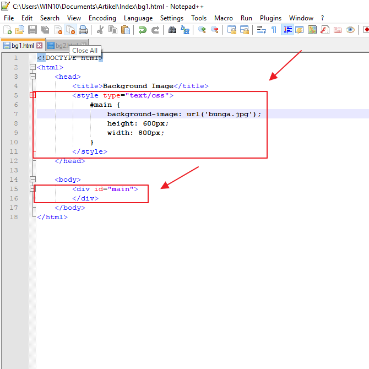Start macro recording with the red dot icon
369x369 pixels.
pyautogui.click(x=366, y=30)
